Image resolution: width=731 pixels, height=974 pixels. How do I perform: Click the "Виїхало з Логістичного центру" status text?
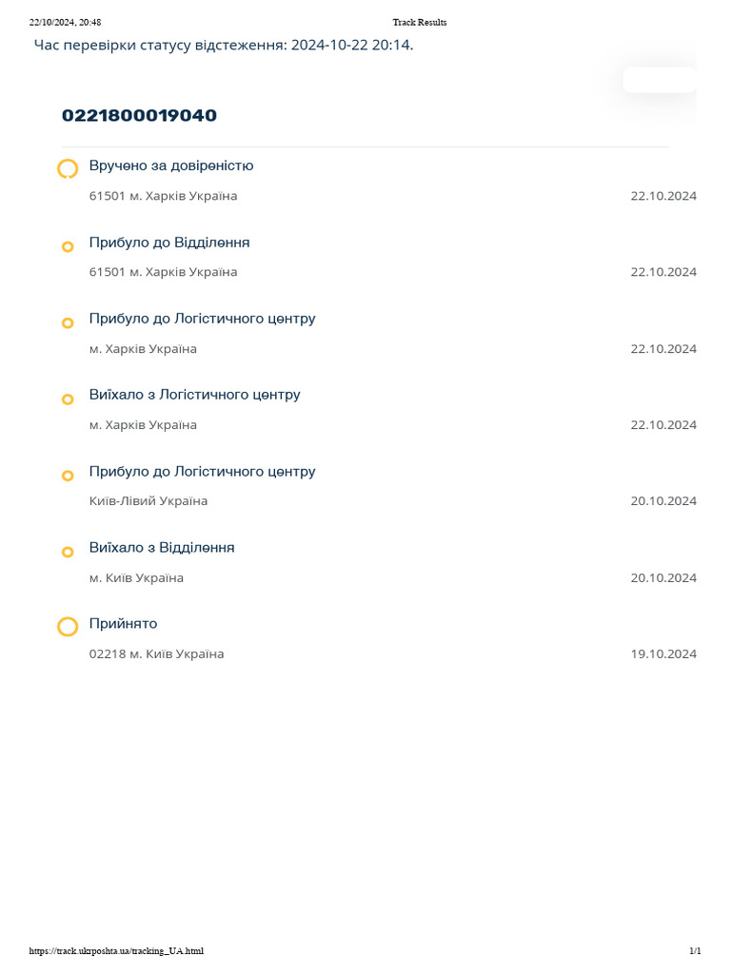point(194,395)
